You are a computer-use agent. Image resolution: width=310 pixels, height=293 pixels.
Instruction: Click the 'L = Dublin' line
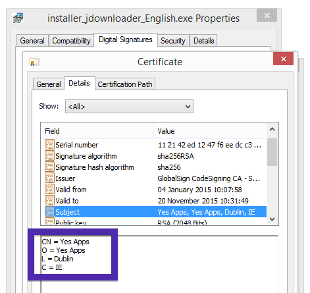(57, 259)
